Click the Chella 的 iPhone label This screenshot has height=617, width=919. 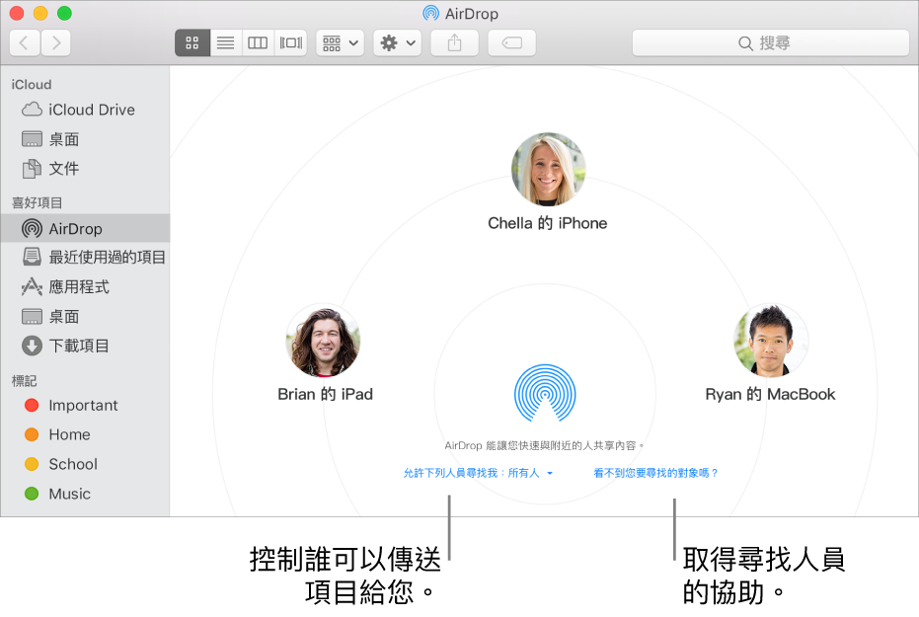pos(548,223)
